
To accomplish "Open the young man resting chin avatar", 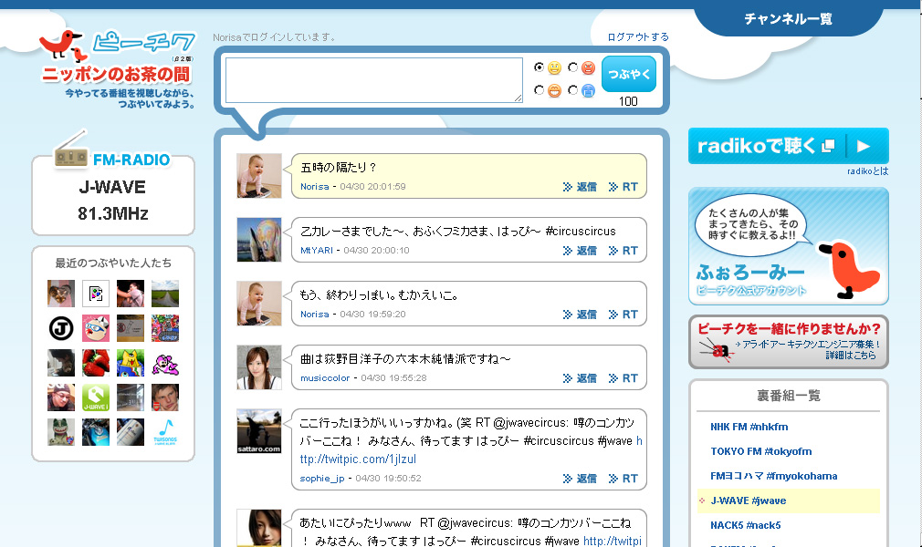I will [165, 397].
